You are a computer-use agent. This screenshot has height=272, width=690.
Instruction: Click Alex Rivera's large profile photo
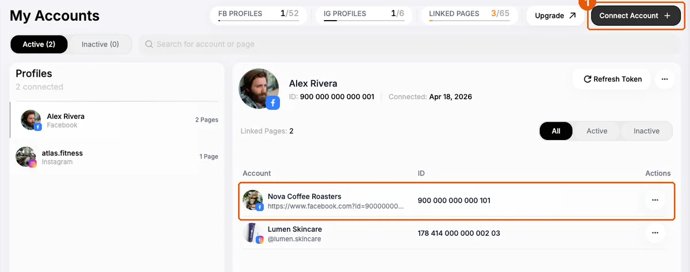[x=259, y=88]
